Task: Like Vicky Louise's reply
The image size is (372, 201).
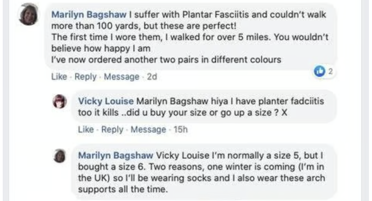Action: coord(86,130)
